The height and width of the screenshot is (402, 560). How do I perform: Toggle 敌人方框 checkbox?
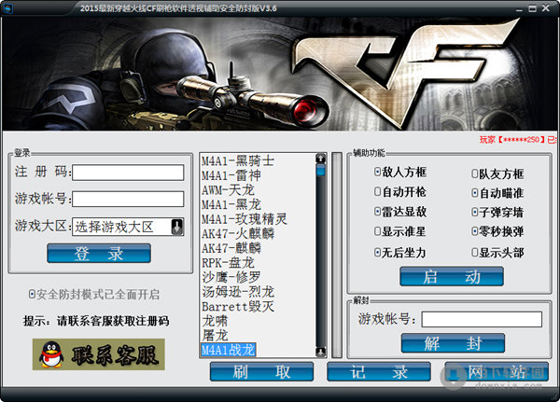click(x=377, y=172)
